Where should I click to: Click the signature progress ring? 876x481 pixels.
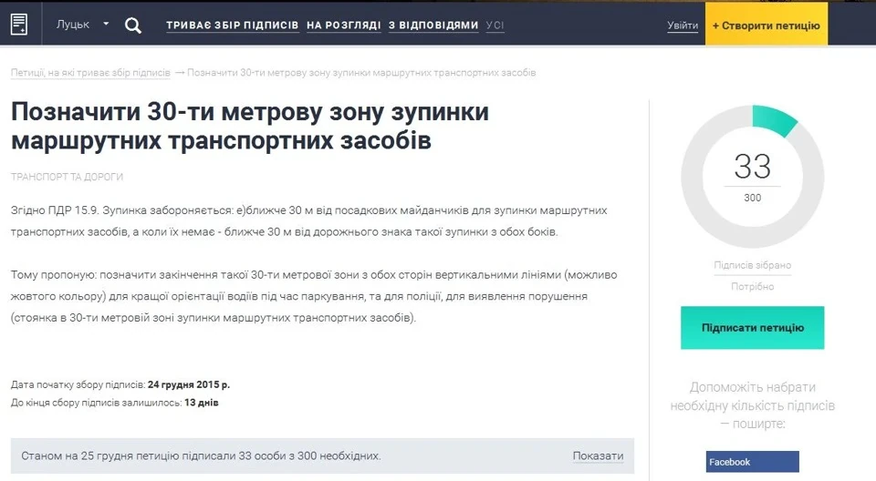pyautogui.click(x=752, y=177)
